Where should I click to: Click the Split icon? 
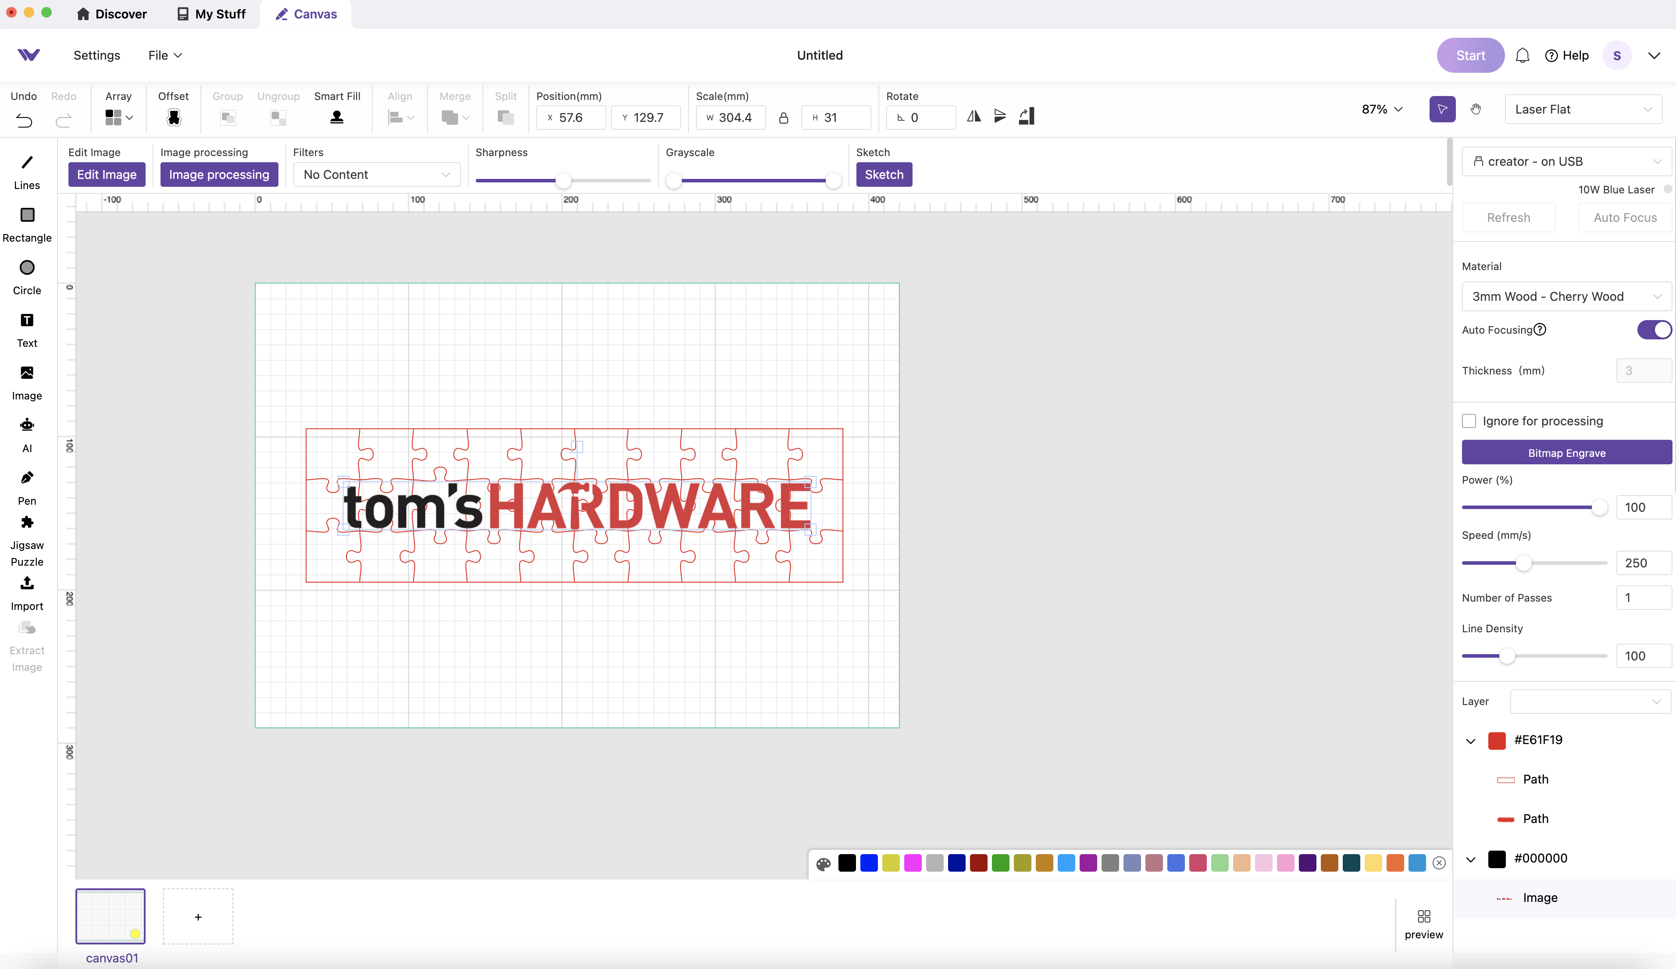(506, 118)
